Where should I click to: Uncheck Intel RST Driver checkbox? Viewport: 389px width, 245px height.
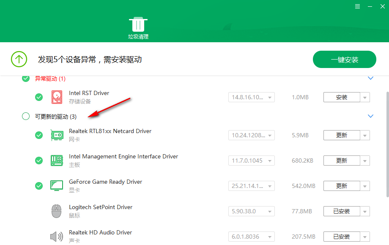click(39, 97)
